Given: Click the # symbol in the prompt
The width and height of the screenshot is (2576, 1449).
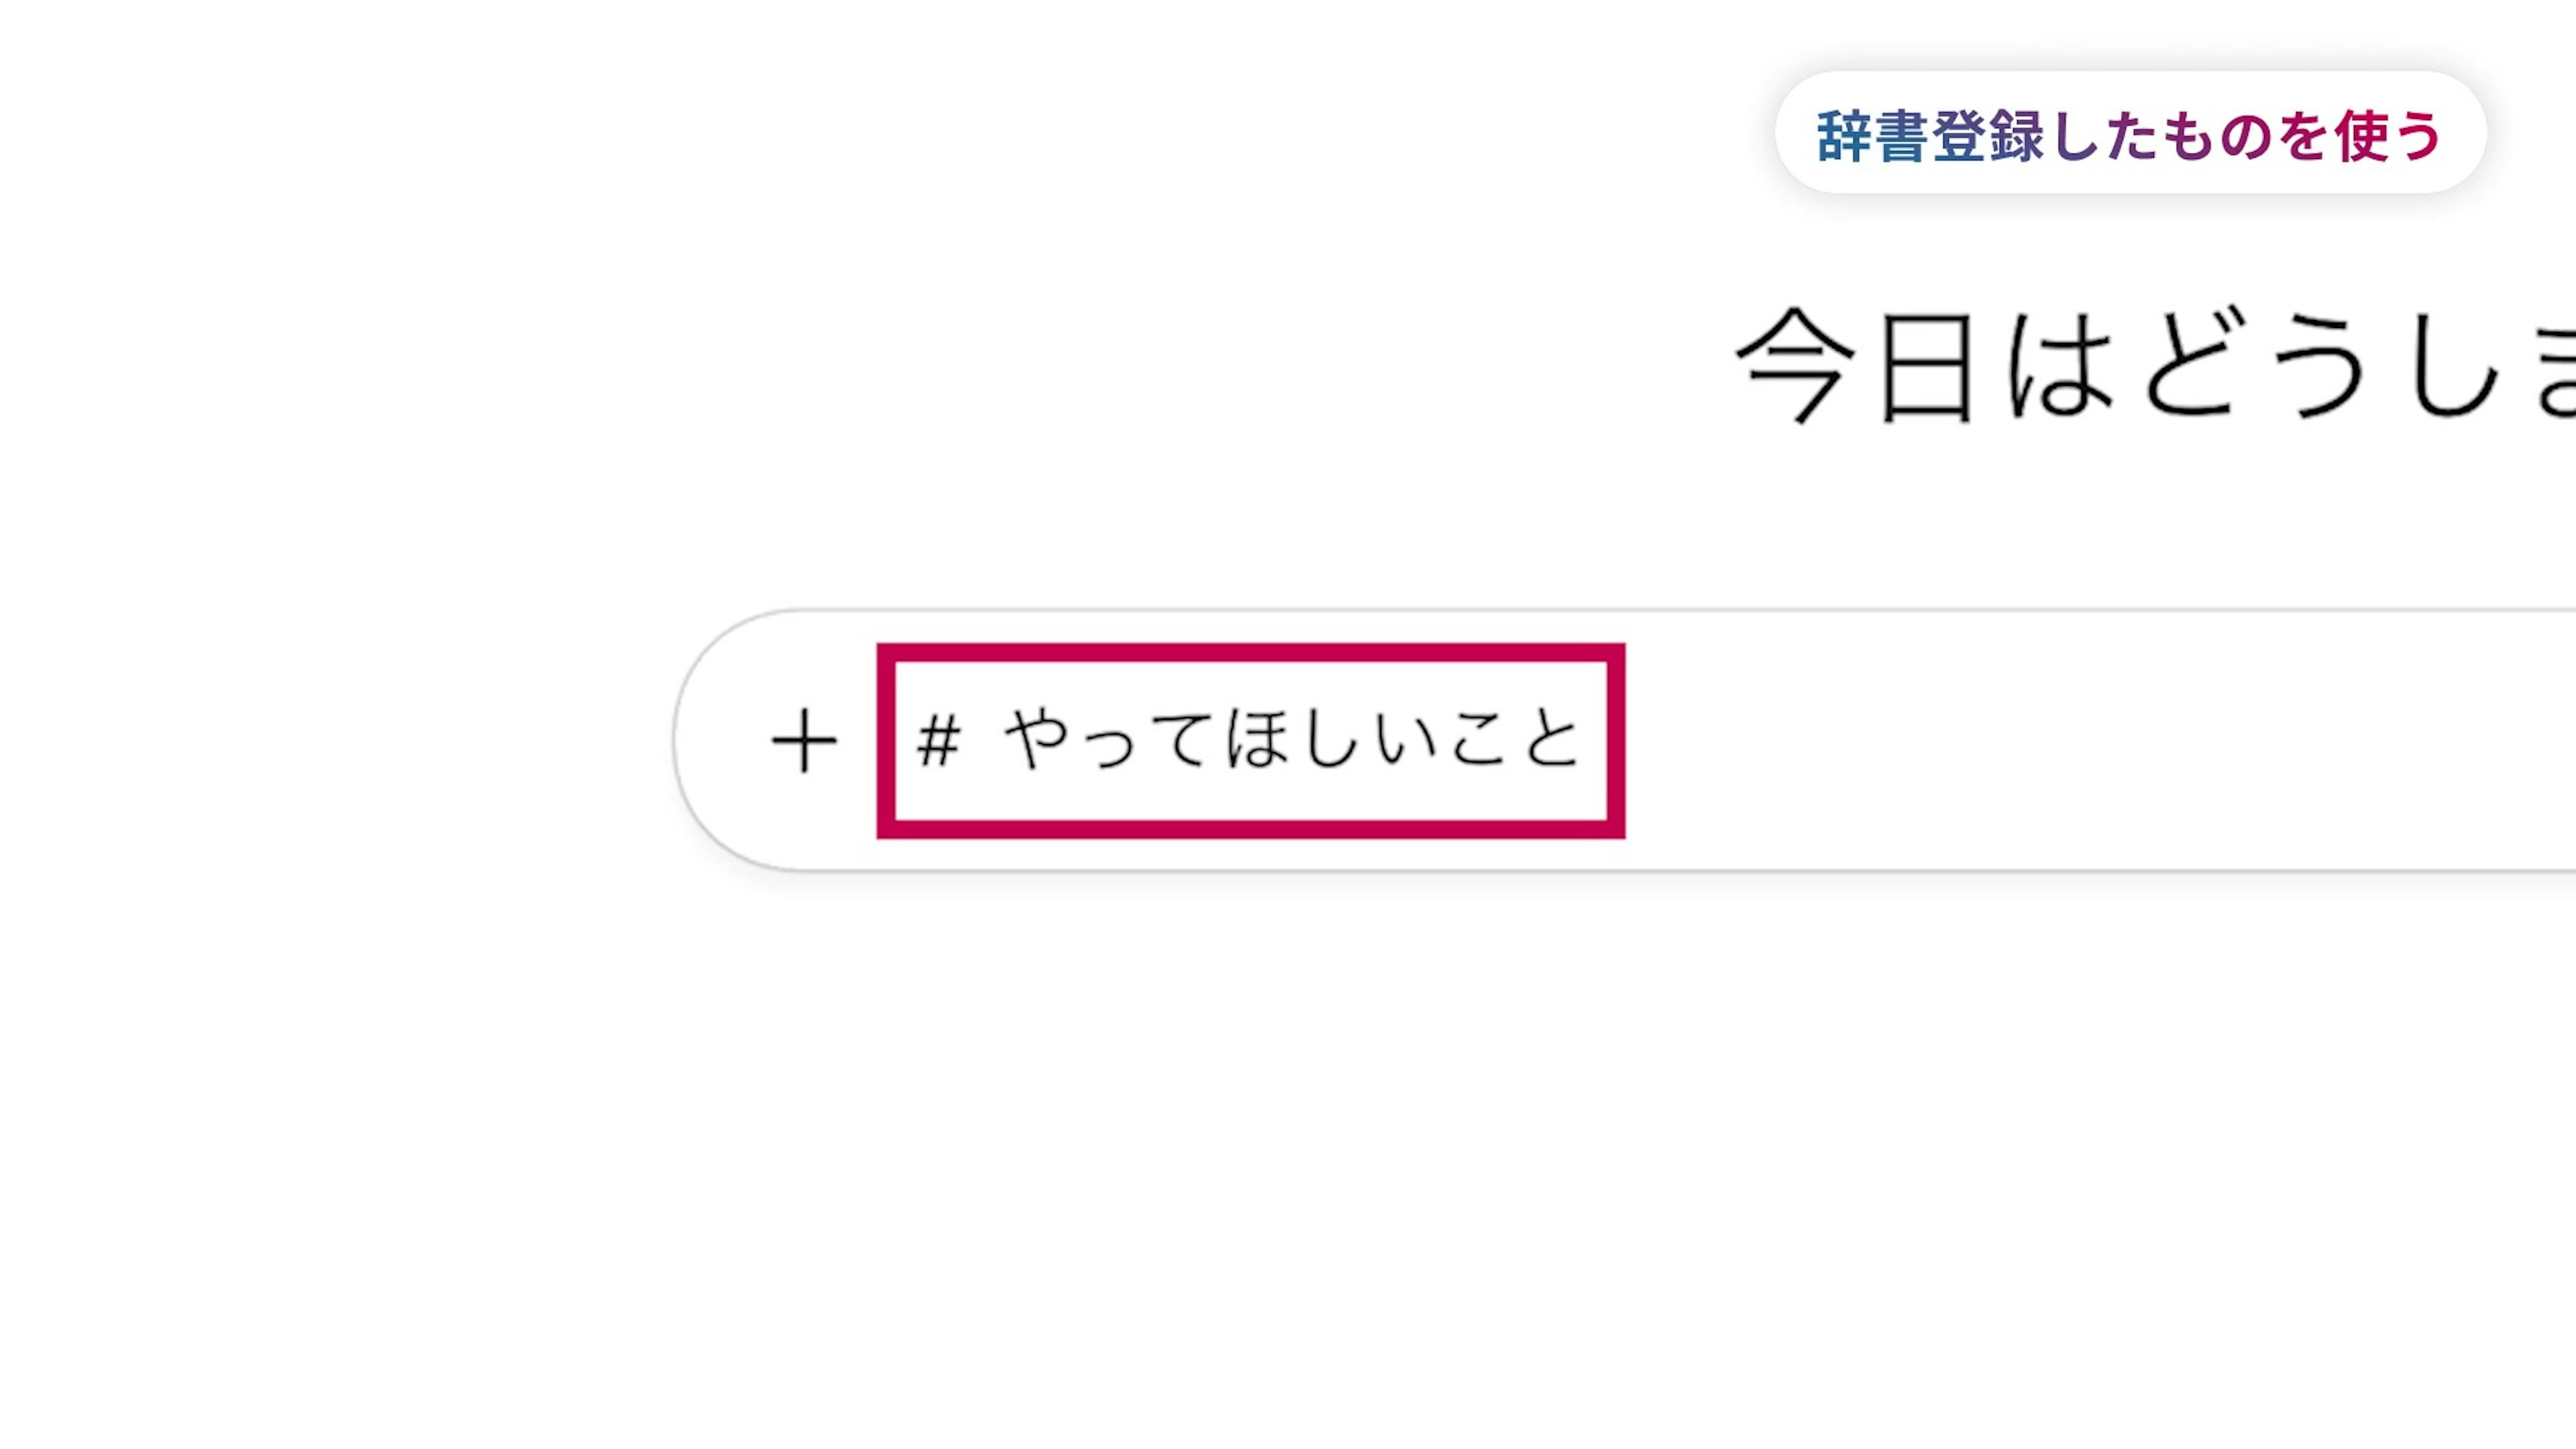Looking at the screenshot, I should [938, 742].
